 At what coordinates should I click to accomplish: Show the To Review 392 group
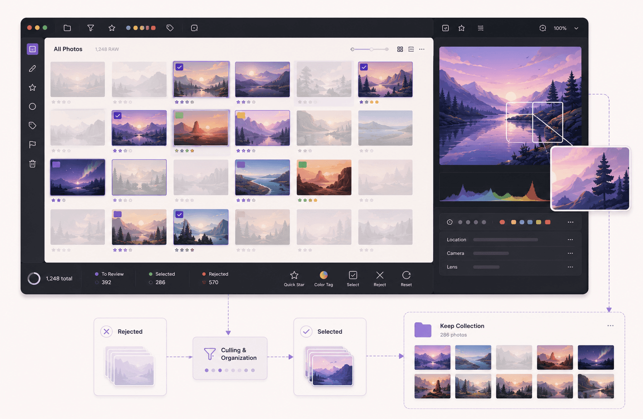tap(109, 278)
